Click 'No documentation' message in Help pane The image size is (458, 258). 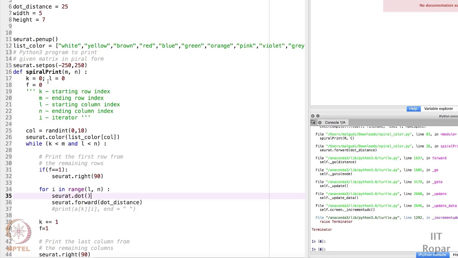coord(439,5)
